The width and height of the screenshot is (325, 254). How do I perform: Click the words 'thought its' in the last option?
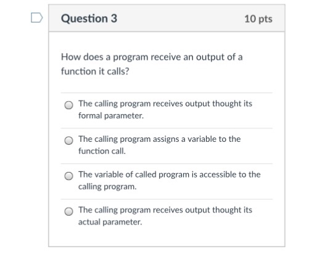coord(232,210)
